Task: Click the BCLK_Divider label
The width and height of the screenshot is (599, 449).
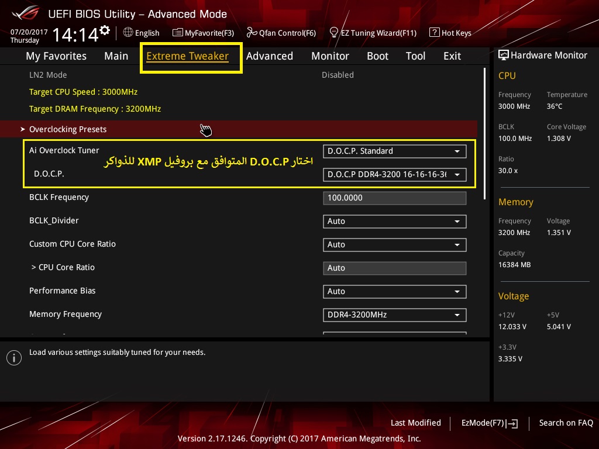Action: tap(54, 220)
